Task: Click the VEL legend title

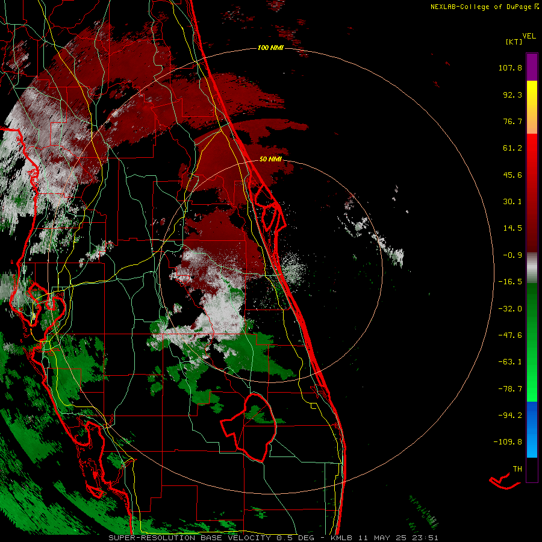Action: point(529,36)
